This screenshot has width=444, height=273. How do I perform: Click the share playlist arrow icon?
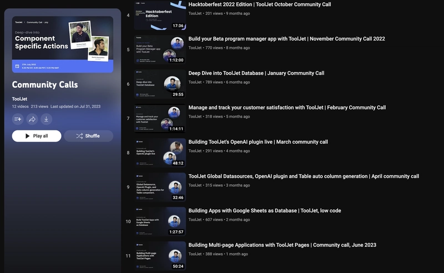[x=32, y=119]
